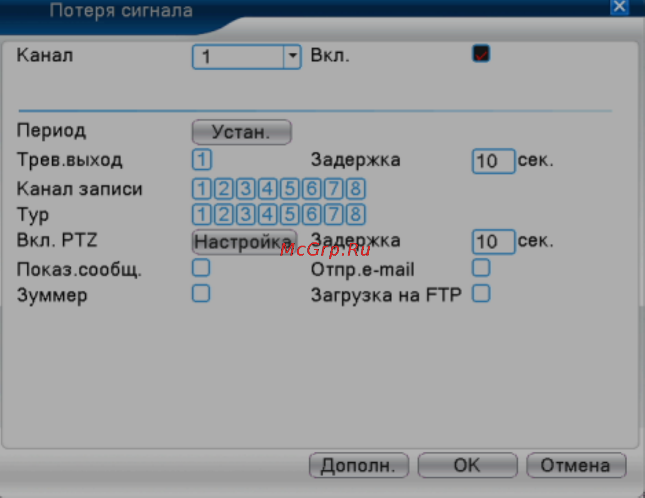Viewport: 645px width, 498px height.
Task: Open the PTZ Настройка settings button
Action: pos(244,241)
